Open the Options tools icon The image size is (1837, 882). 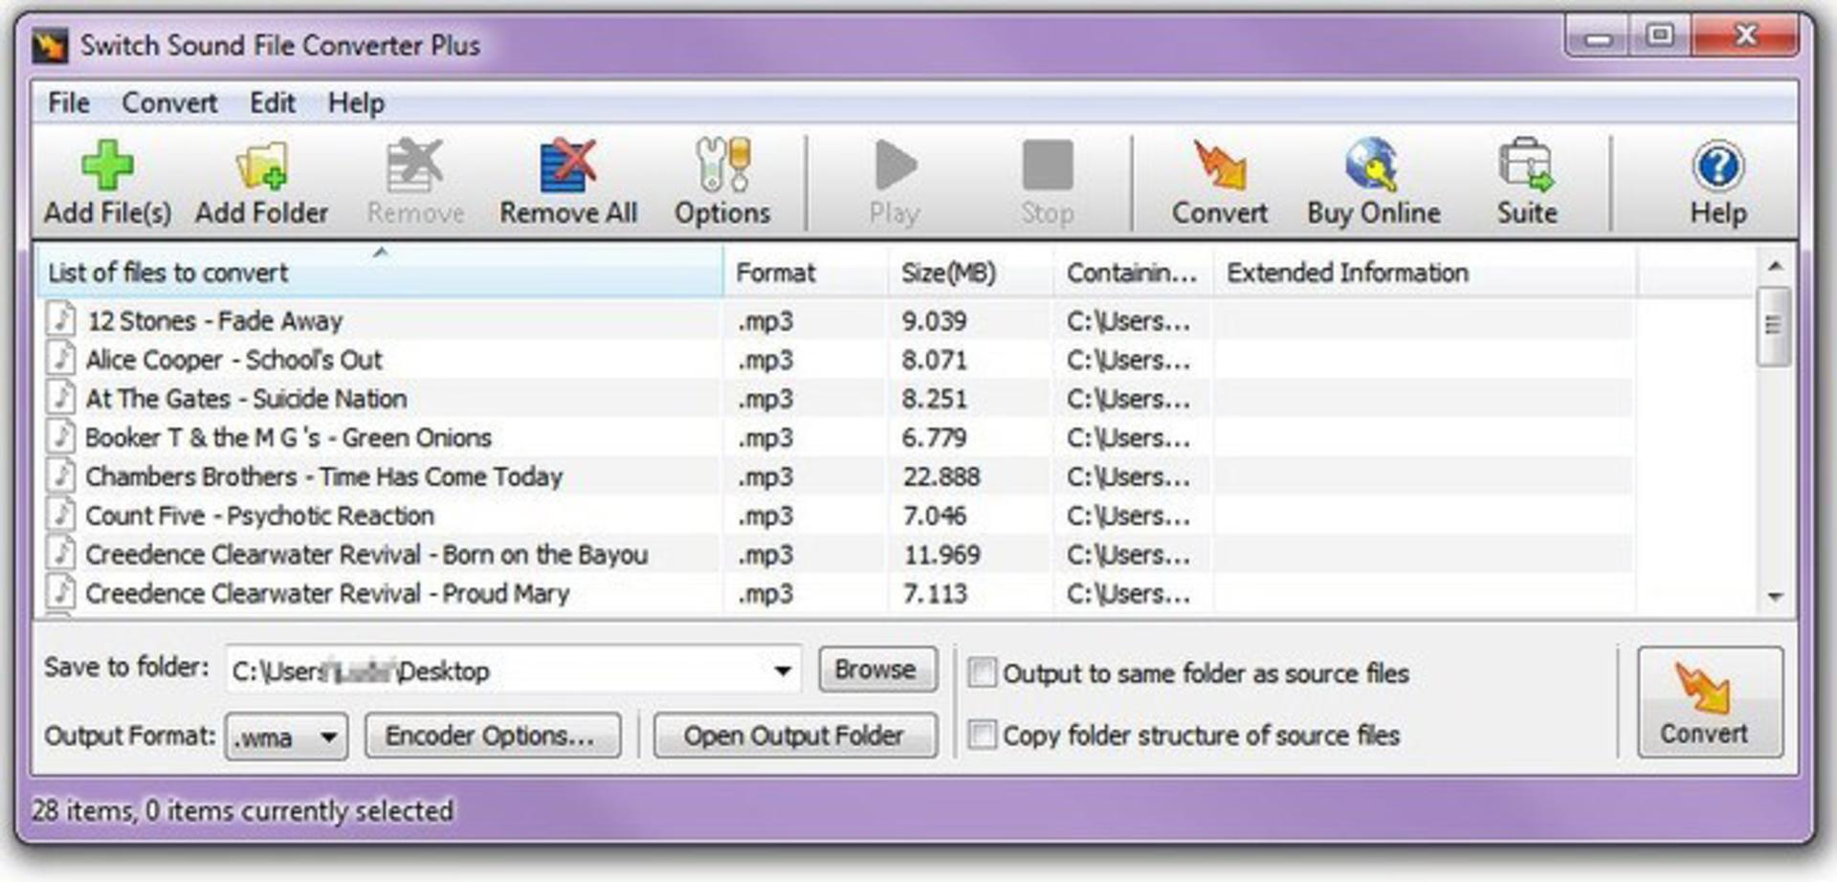tap(722, 165)
